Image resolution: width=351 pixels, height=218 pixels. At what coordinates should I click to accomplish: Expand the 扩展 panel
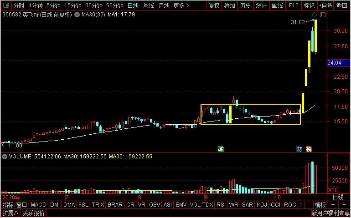click(x=11, y=213)
